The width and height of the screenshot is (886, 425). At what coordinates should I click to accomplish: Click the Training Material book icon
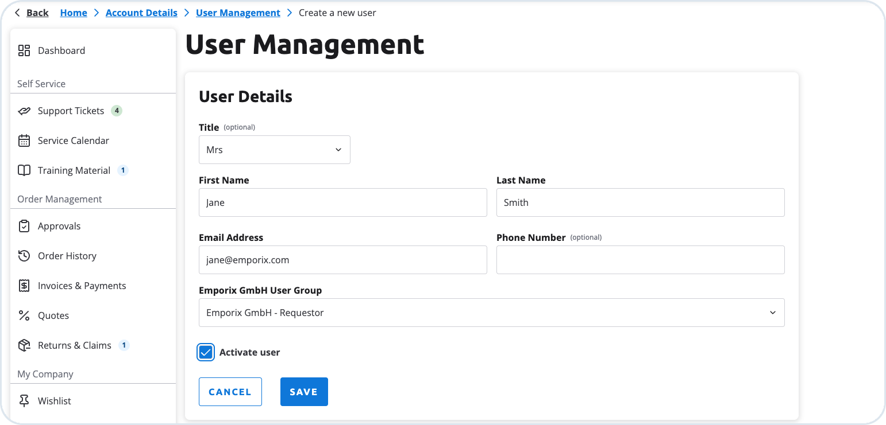click(24, 170)
